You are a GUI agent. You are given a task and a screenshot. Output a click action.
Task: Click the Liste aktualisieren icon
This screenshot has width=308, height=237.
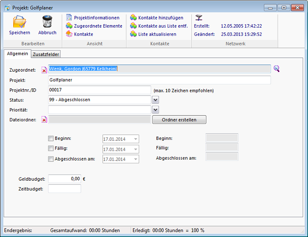(133, 34)
